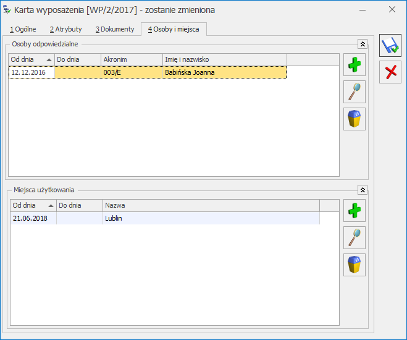This screenshot has height=340, width=407.
Task: Delete the responsible person with the trash bin
Action: [x=354, y=119]
